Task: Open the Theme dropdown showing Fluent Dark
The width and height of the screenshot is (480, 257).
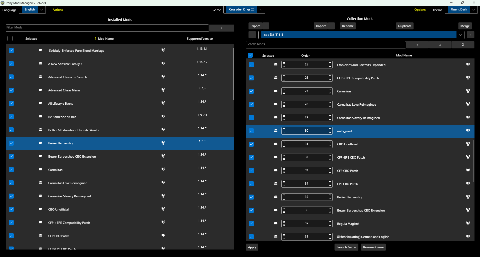Action: click(461, 10)
